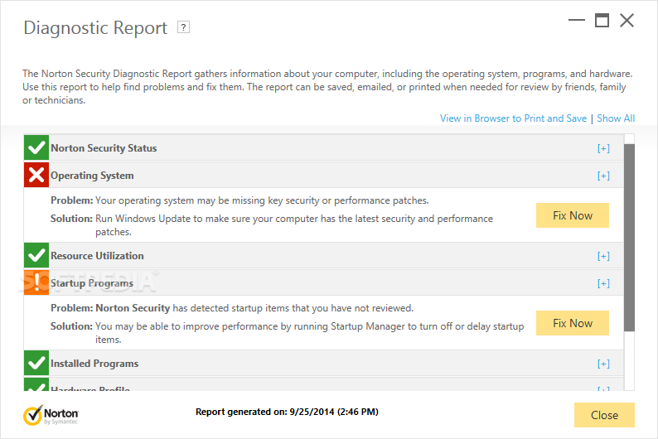Fix Now for the Startup Programs problem
The image size is (658, 439).
(573, 323)
